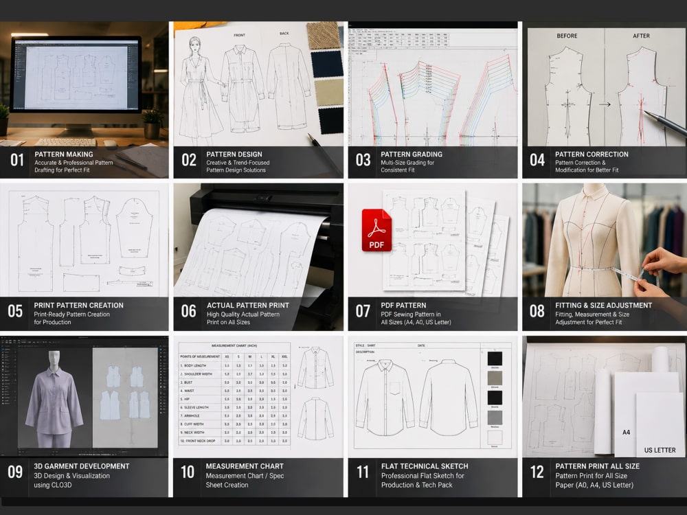This screenshot has width=687, height=515.
Task: Select the navy blue fabric swatch
Action: pyautogui.click(x=327, y=64)
